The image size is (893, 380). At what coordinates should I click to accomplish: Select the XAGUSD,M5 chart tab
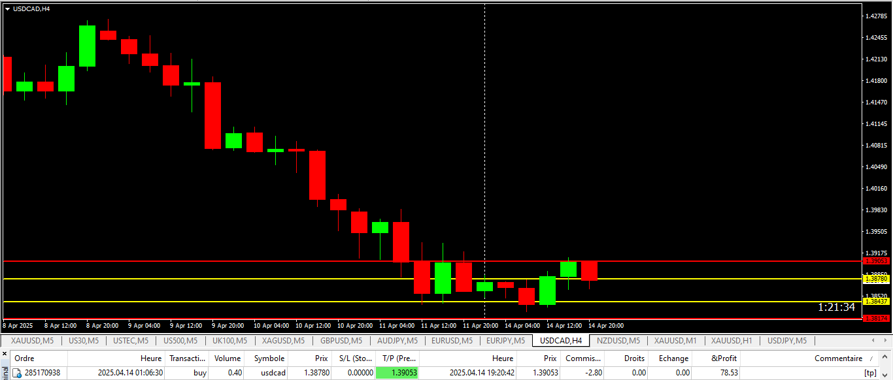283,341
